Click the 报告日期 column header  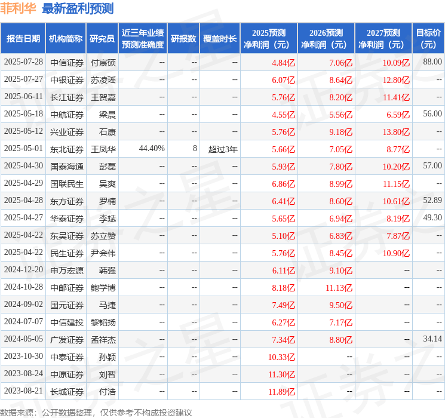click(x=23, y=39)
